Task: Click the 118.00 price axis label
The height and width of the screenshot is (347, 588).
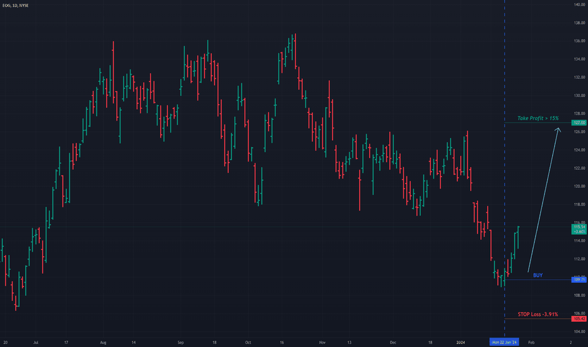Action: coord(579,204)
